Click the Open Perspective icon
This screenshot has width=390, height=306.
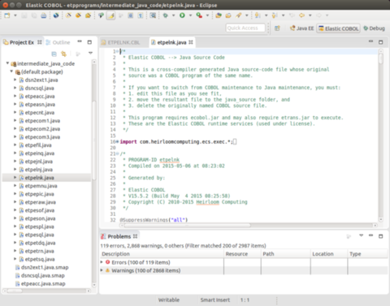(x=277, y=28)
